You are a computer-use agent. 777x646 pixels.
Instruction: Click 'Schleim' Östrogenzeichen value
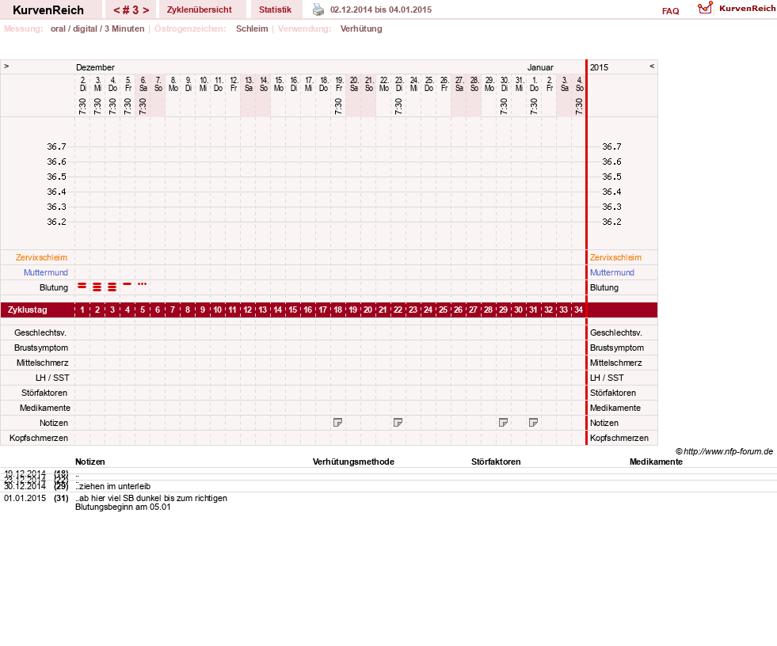click(252, 28)
